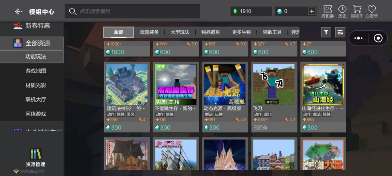Select the 全部 tab
This screenshot has height=176, width=392.
[118, 32]
